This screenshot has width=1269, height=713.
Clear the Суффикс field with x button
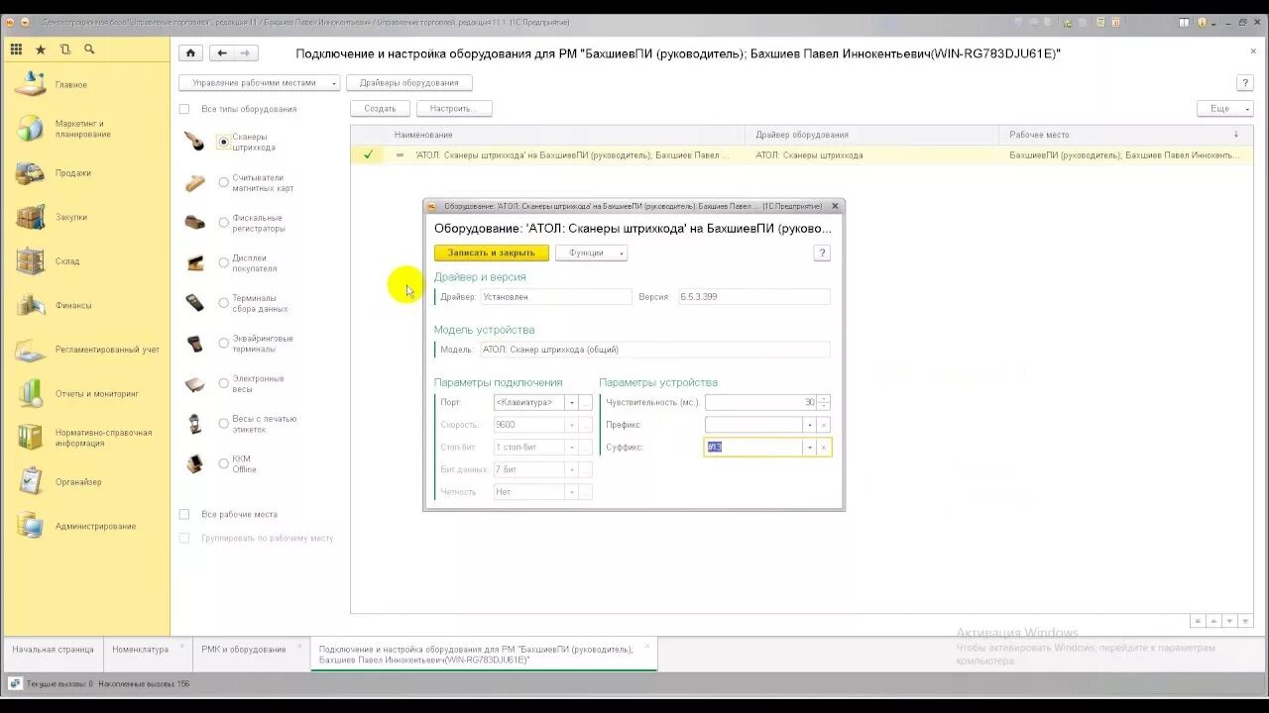click(824, 448)
